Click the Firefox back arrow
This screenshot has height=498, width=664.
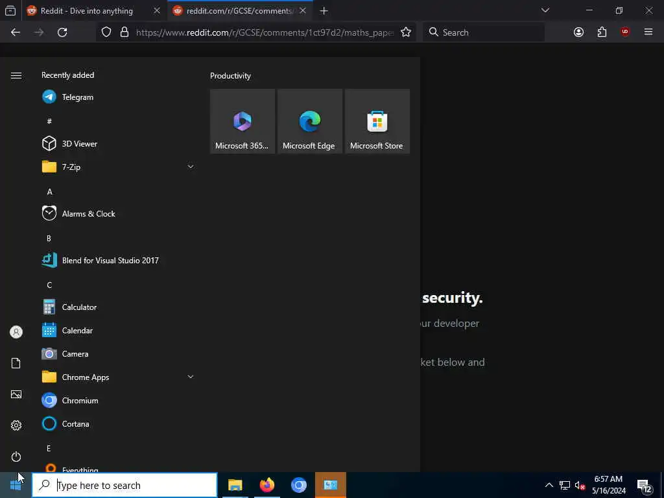pyautogui.click(x=16, y=32)
